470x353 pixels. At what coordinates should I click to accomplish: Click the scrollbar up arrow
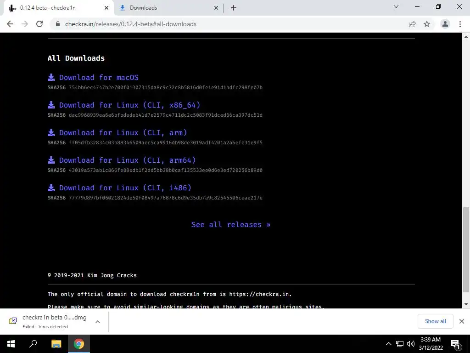466,37
